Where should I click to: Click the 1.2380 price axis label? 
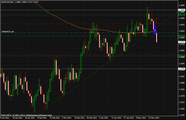pos(182,83)
